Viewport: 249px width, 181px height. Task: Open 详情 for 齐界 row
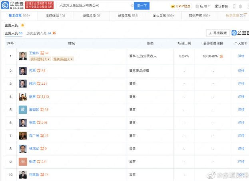[241, 70]
